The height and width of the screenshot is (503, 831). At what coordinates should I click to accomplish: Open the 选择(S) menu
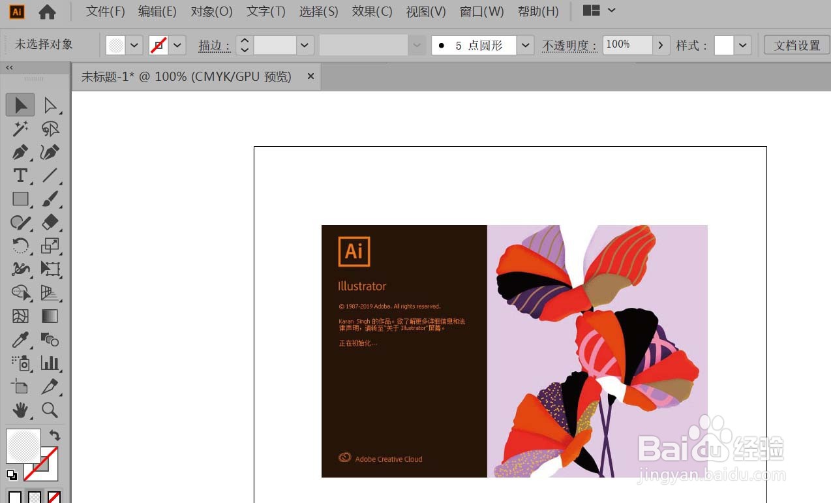(319, 11)
